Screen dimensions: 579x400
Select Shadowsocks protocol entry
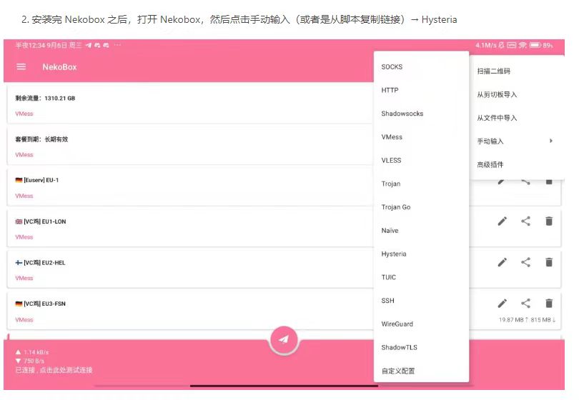coord(421,114)
